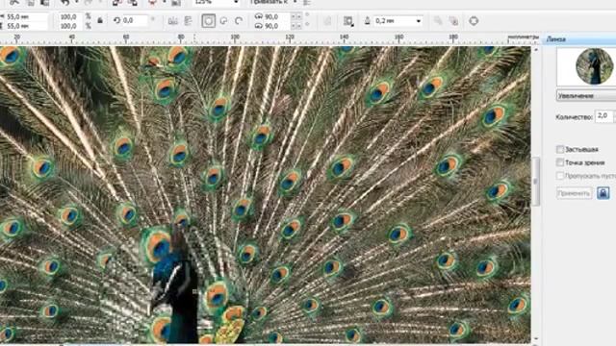Click the start angle stepper arrows

coord(296,17)
